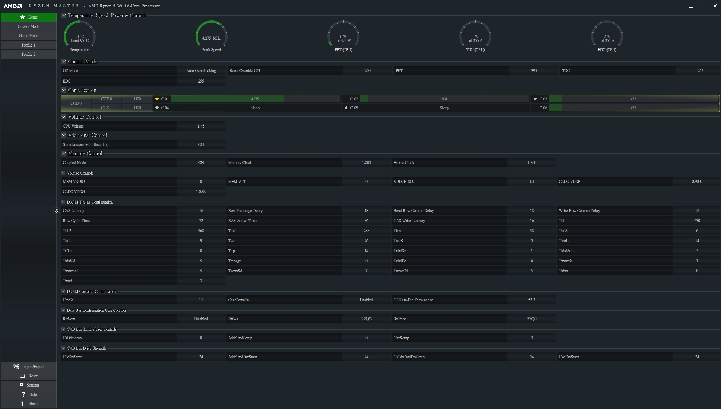Collapse the sidebar with the double-chevron icon

57,211
